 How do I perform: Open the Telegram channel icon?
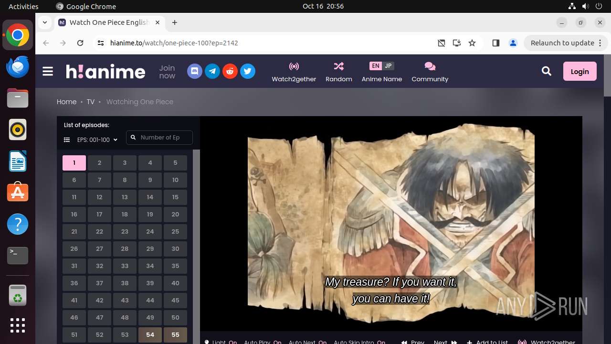coord(212,71)
